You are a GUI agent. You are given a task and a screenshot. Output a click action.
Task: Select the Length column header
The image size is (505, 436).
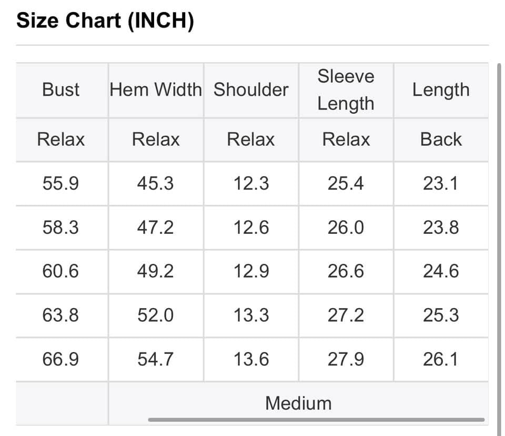441,90
